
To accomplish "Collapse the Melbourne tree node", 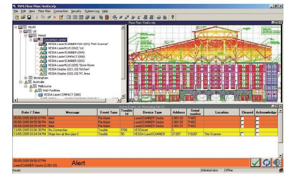I will (26, 86).
